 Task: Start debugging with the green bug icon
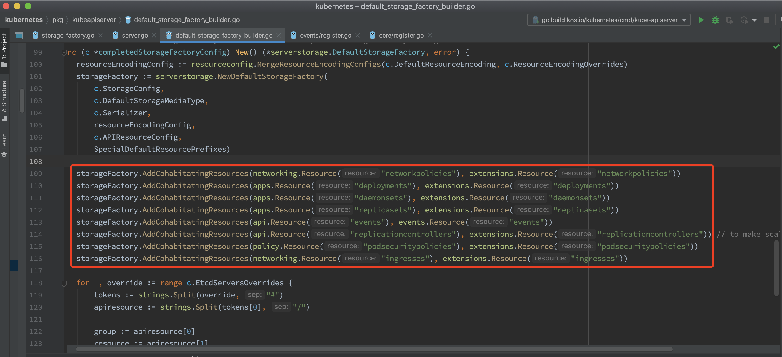click(715, 20)
